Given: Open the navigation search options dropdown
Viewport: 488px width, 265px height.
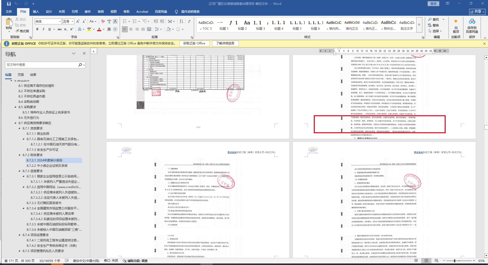Looking at the screenshot, I should (x=84, y=65).
